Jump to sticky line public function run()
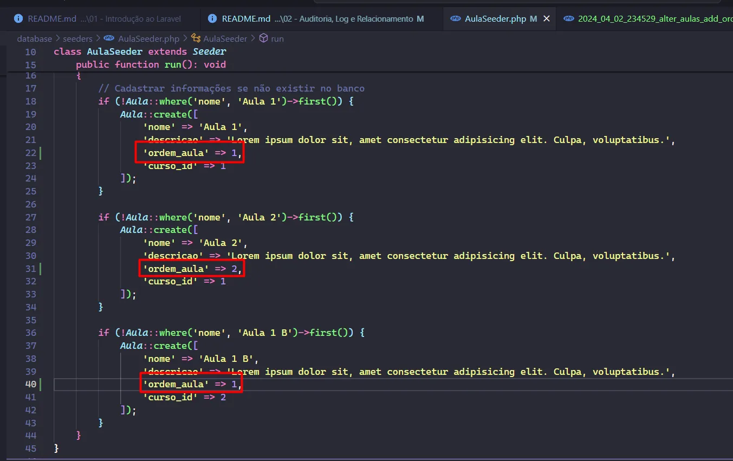This screenshot has height=461, width=733. (151, 64)
